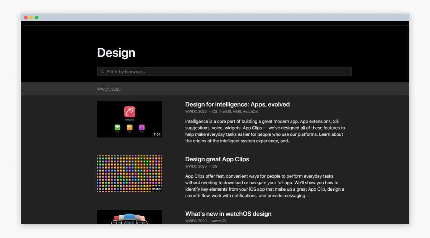Click the WWDC 2020 section header
430x238 pixels.
click(109, 89)
